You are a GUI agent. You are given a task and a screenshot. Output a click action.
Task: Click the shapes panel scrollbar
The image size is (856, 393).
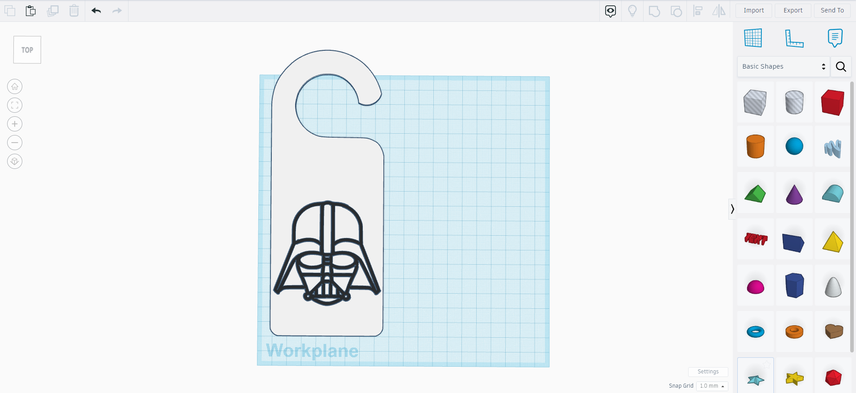click(x=852, y=216)
